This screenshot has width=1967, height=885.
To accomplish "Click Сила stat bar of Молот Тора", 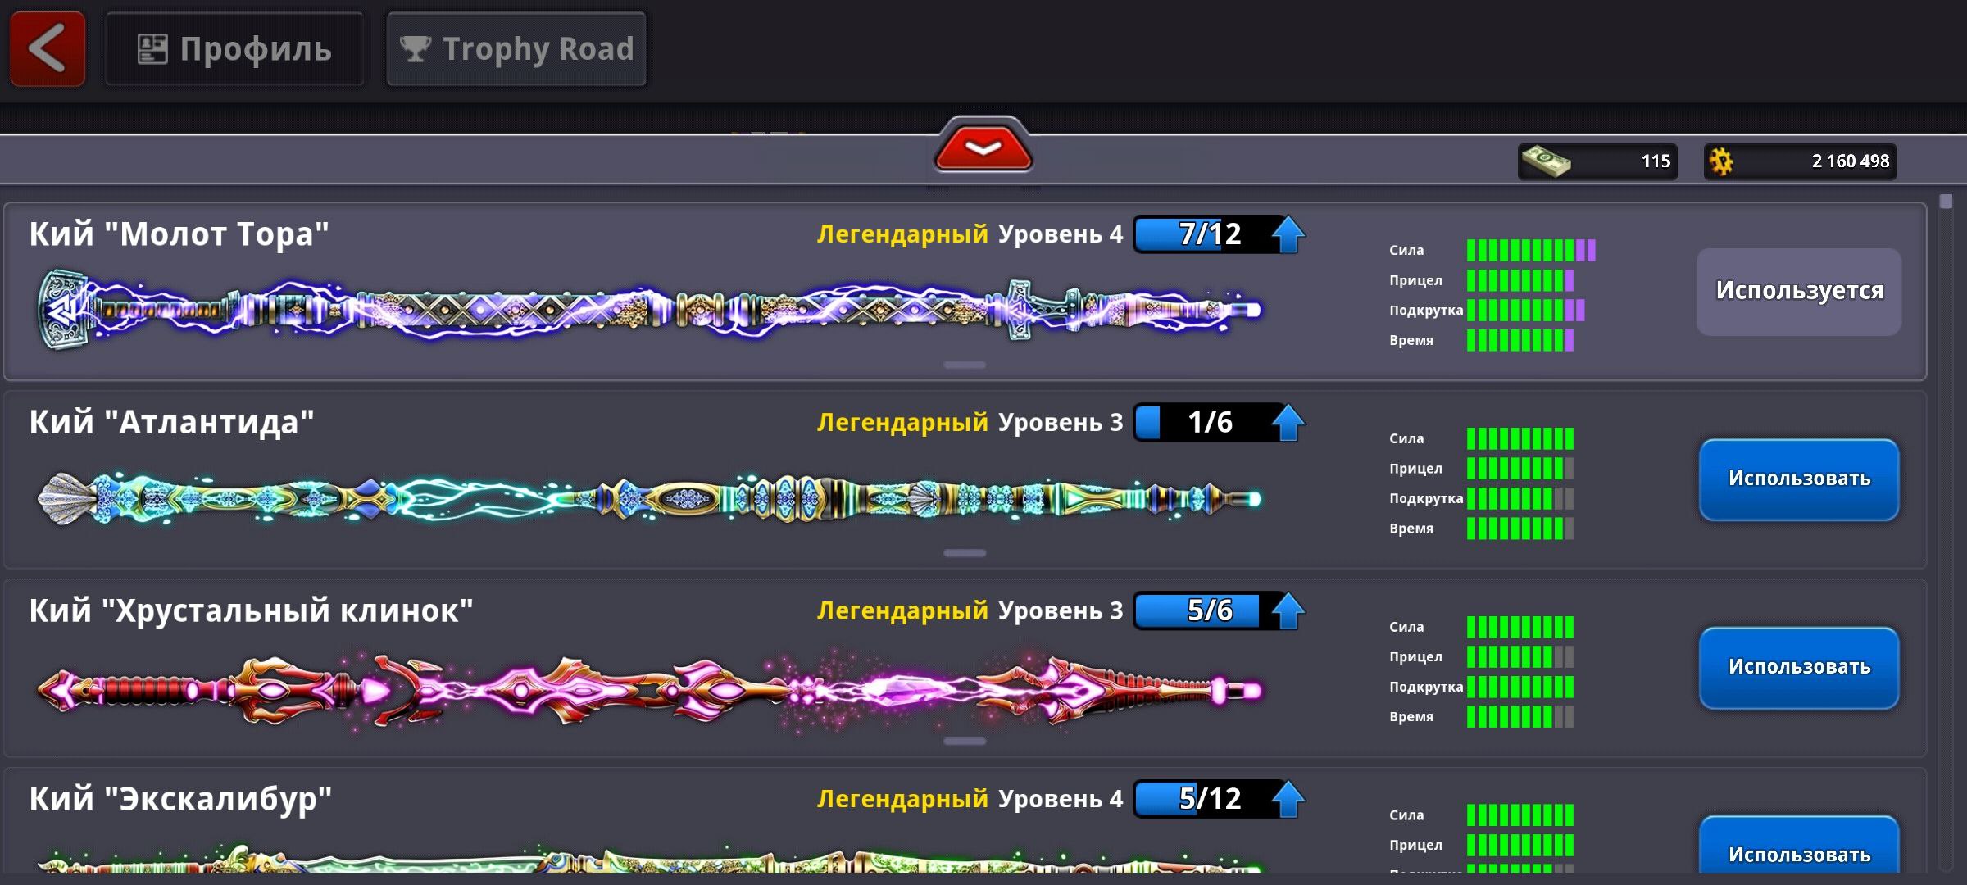I will point(1531,251).
